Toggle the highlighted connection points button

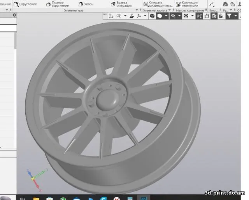tap(199, 16)
